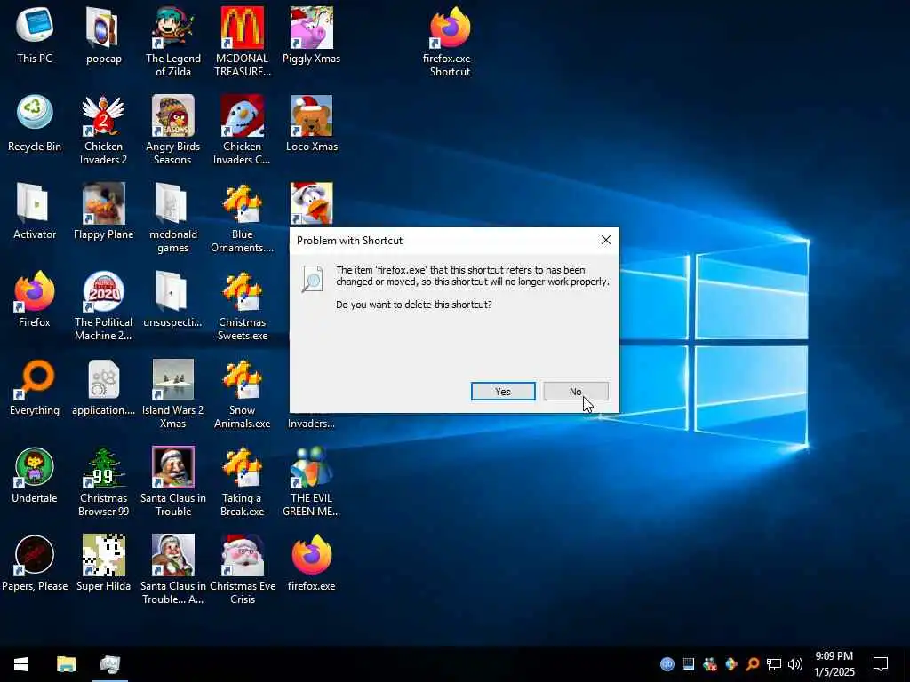Select the Recycle Bin icon
910x682 pixels.
(35, 123)
